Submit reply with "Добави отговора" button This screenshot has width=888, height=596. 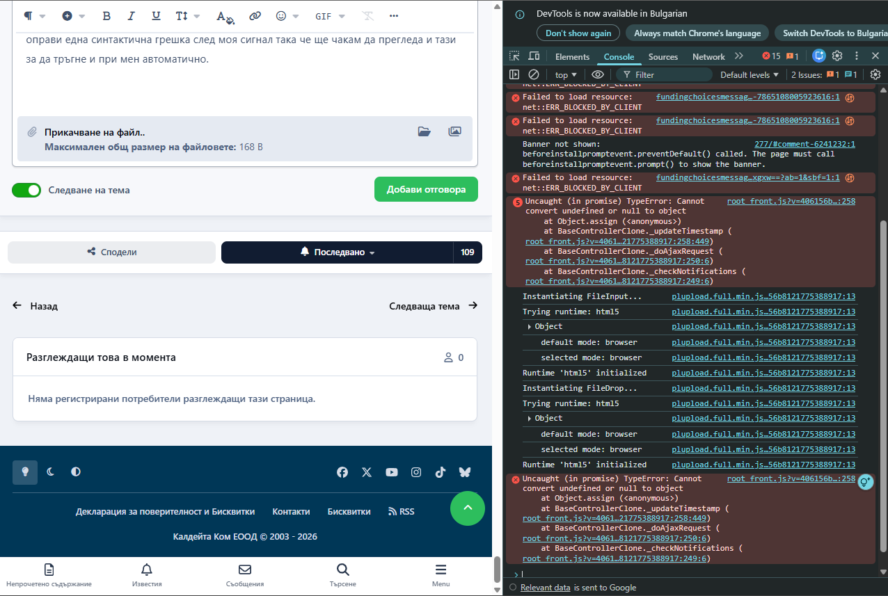[426, 189]
